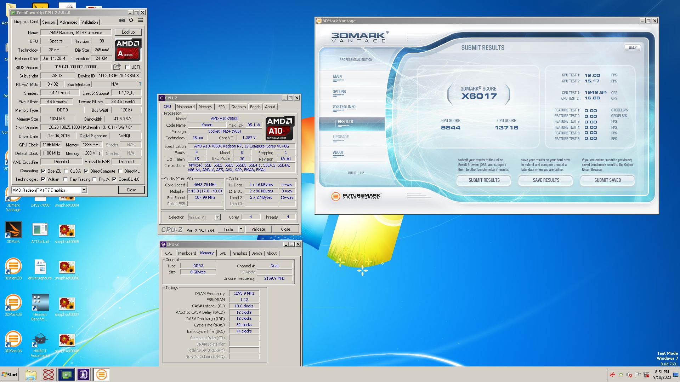This screenshot has height=382, width=680.
Task: Toggle the CUDA checkbox
Action: pos(66,171)
